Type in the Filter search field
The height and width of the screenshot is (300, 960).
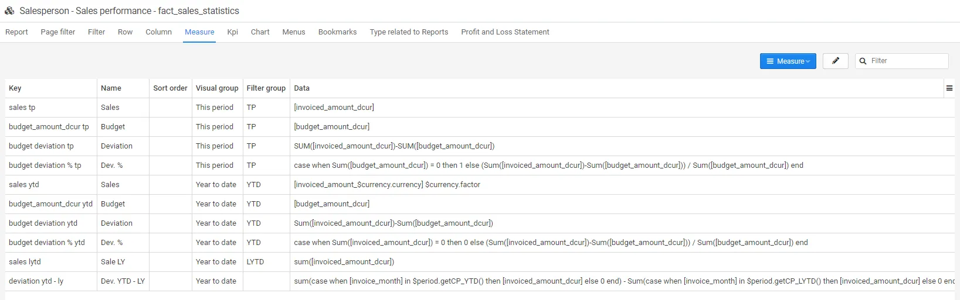click(907, 61)
